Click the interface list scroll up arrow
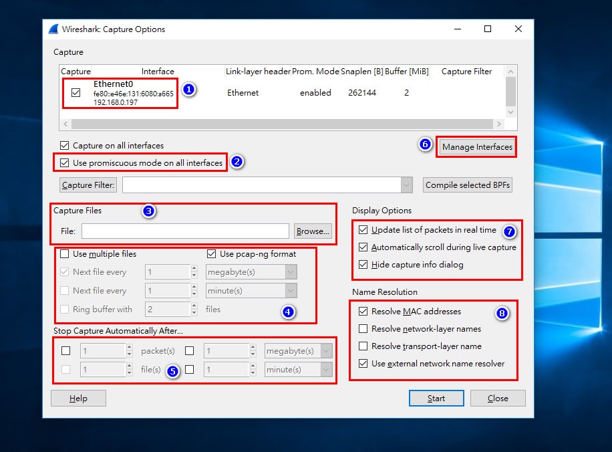 point(510,72)
